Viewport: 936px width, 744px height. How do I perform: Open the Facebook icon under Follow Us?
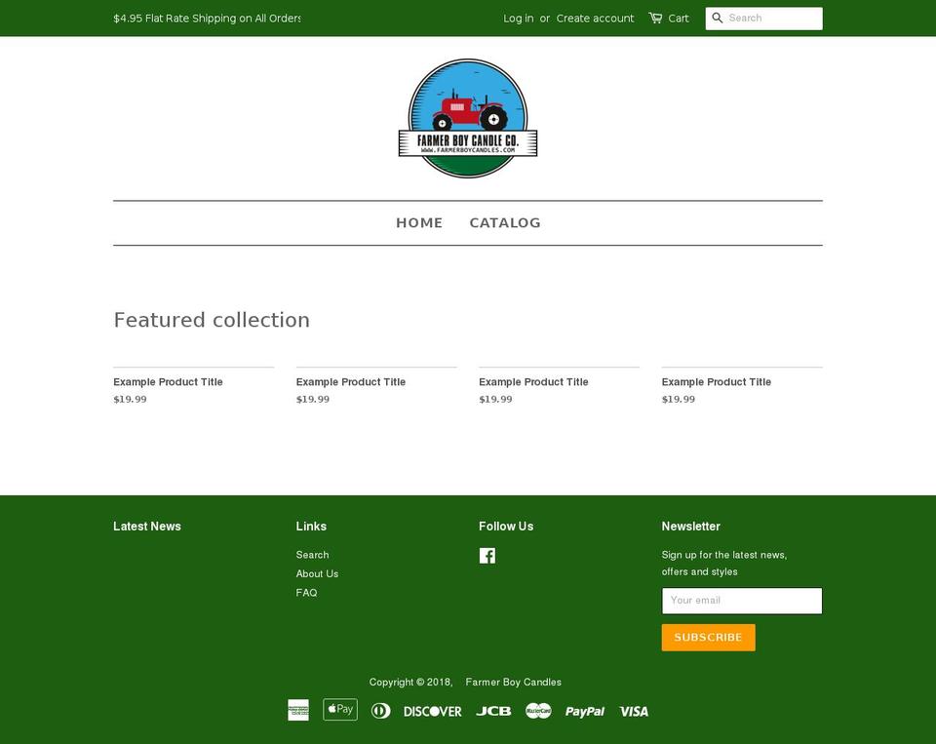tap(487, 556)
